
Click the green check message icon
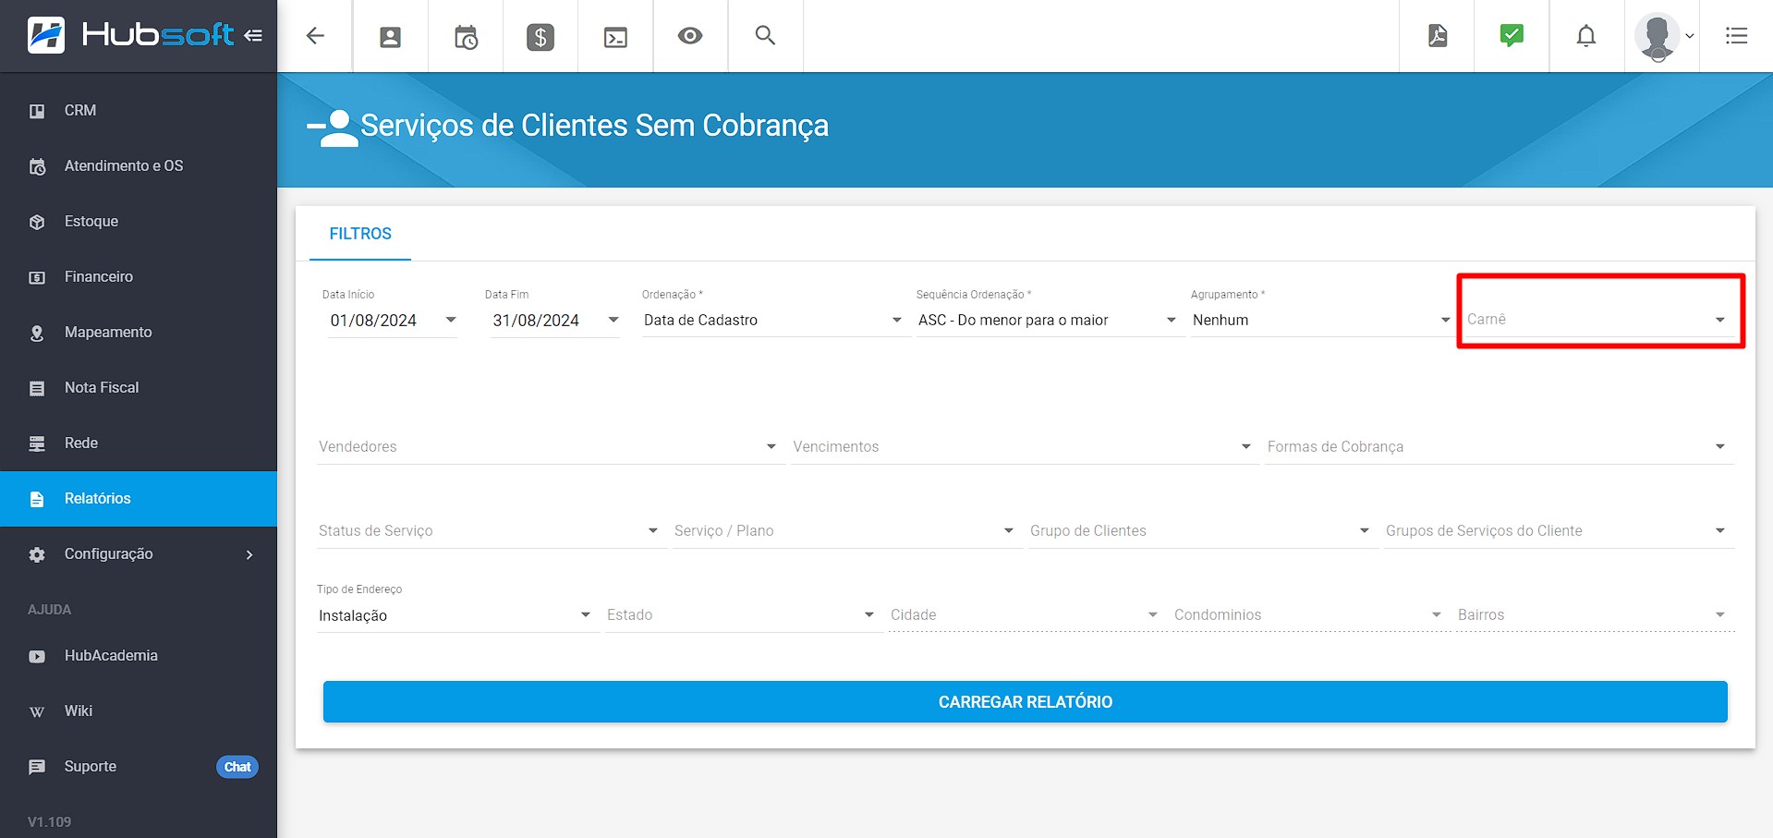pos(1512,35)
